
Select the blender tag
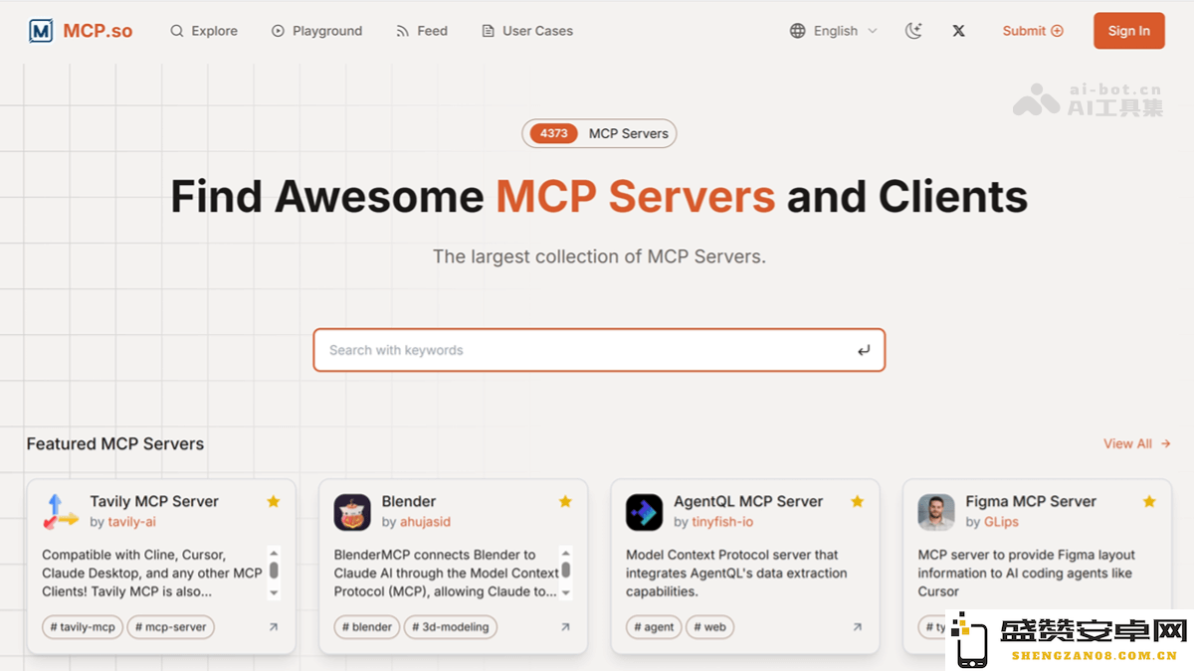367,627
